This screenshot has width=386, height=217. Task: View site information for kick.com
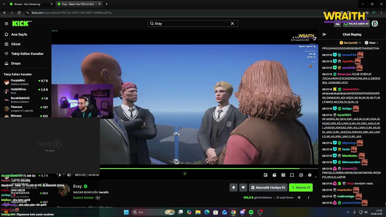[27, 13]
